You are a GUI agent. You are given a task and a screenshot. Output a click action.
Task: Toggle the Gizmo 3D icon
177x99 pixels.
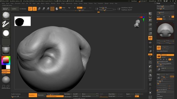point(52,9)
